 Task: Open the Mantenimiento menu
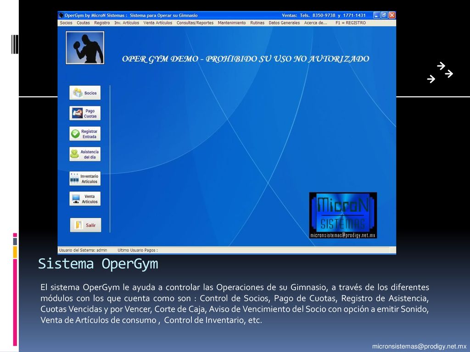[232, 23]
